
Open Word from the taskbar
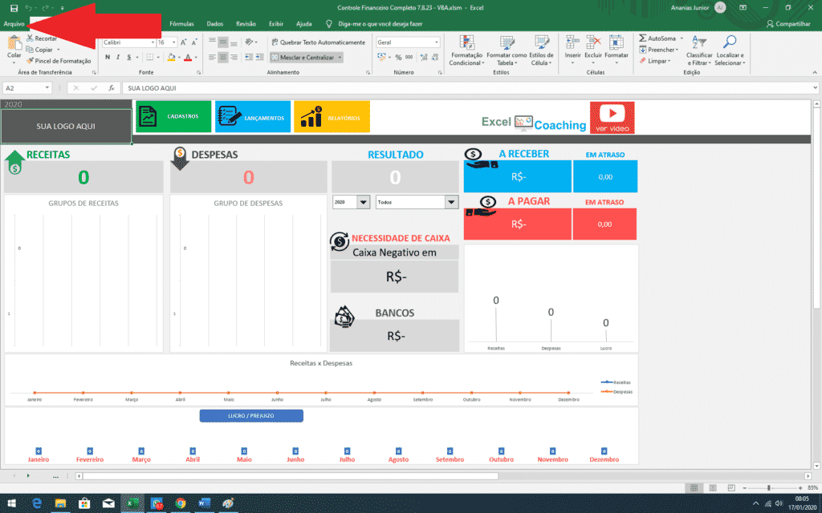tap(205, 503)
